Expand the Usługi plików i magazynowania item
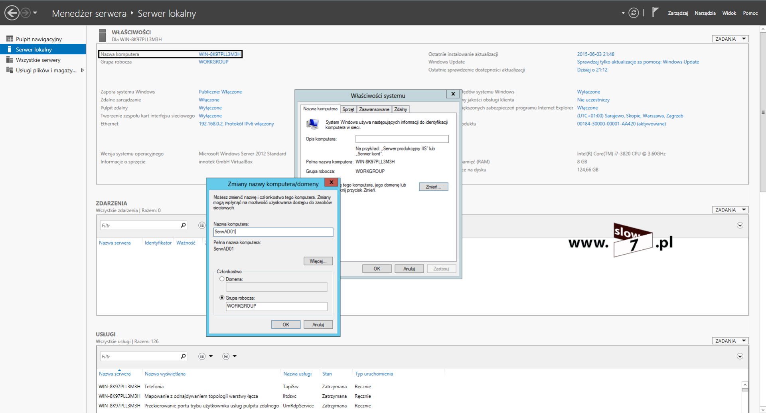Image resolution: width=766 pixels, height=413 pixels. point(83,70)
